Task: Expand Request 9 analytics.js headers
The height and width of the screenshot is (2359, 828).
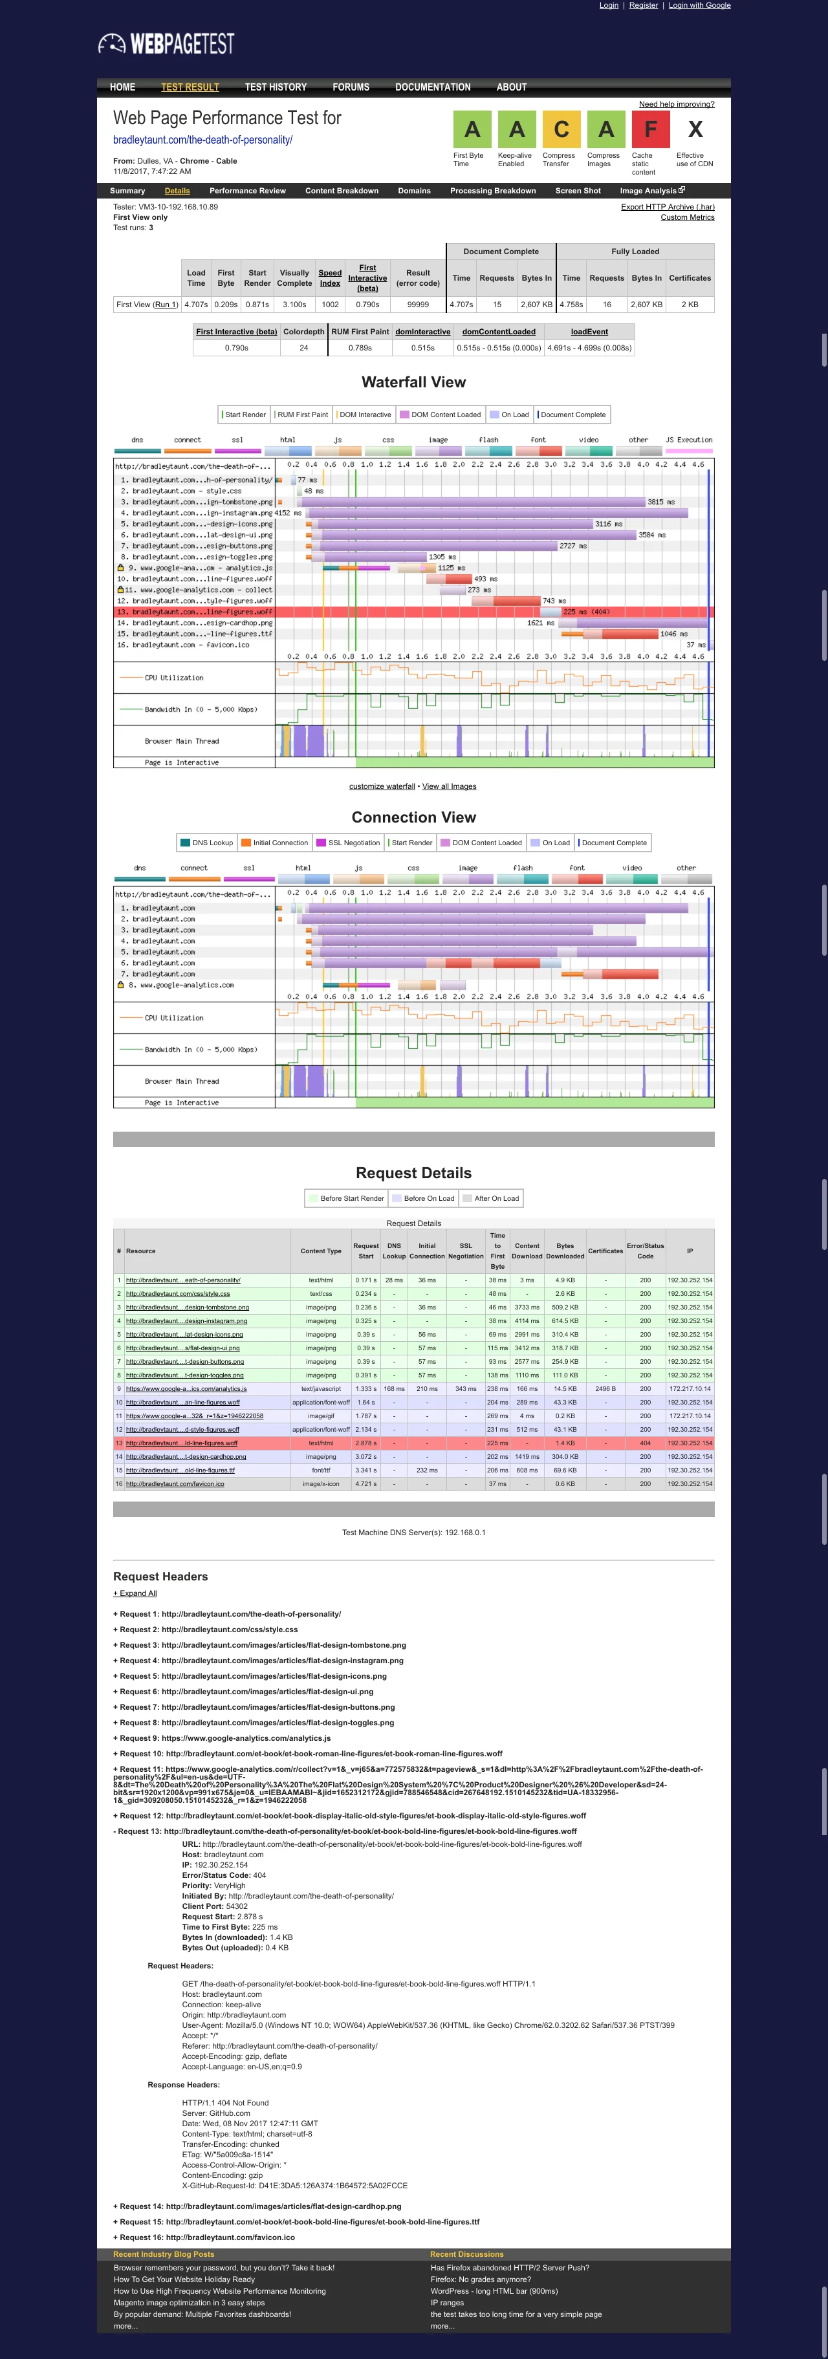Action: [x=224, y=1738]
